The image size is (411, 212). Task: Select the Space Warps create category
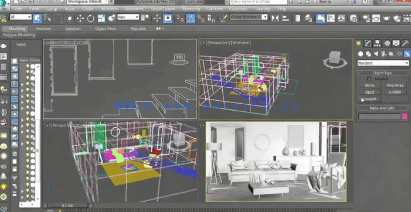(399, 54)
